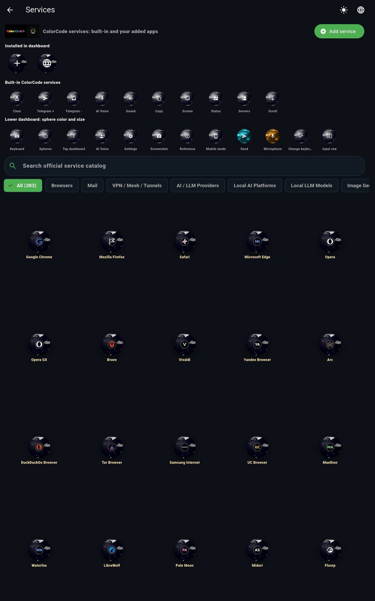375x601 pixels.
Task: Filter by AI / LLM Providers
Action: (197, 185)
